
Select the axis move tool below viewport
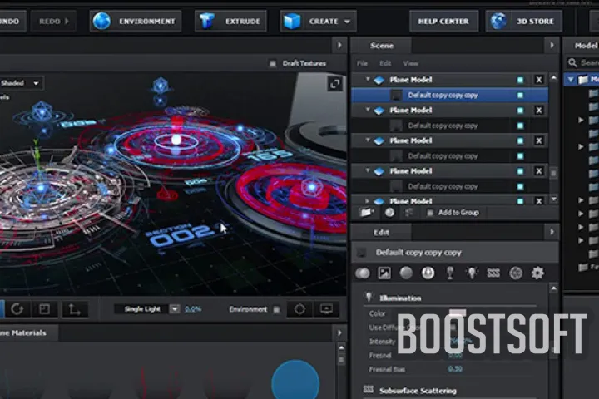(x=74, y=309)
